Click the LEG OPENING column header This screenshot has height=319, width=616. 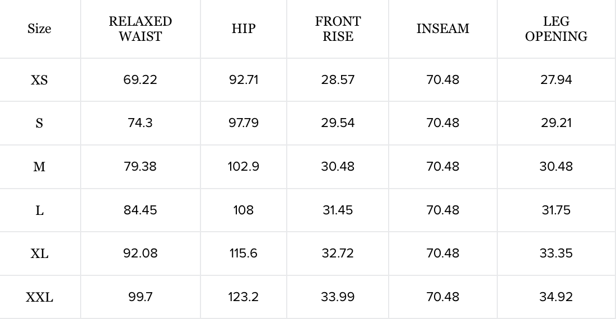(556, 29)
